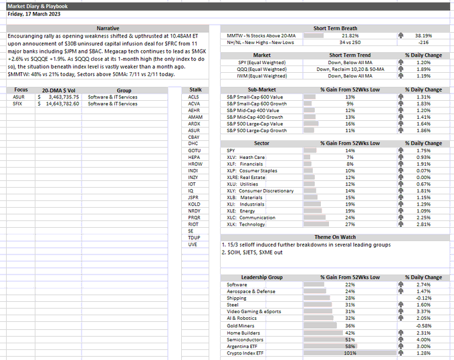Click the up arrow in Semiconductors row
The image size is (454, 360).
point(401,339)
